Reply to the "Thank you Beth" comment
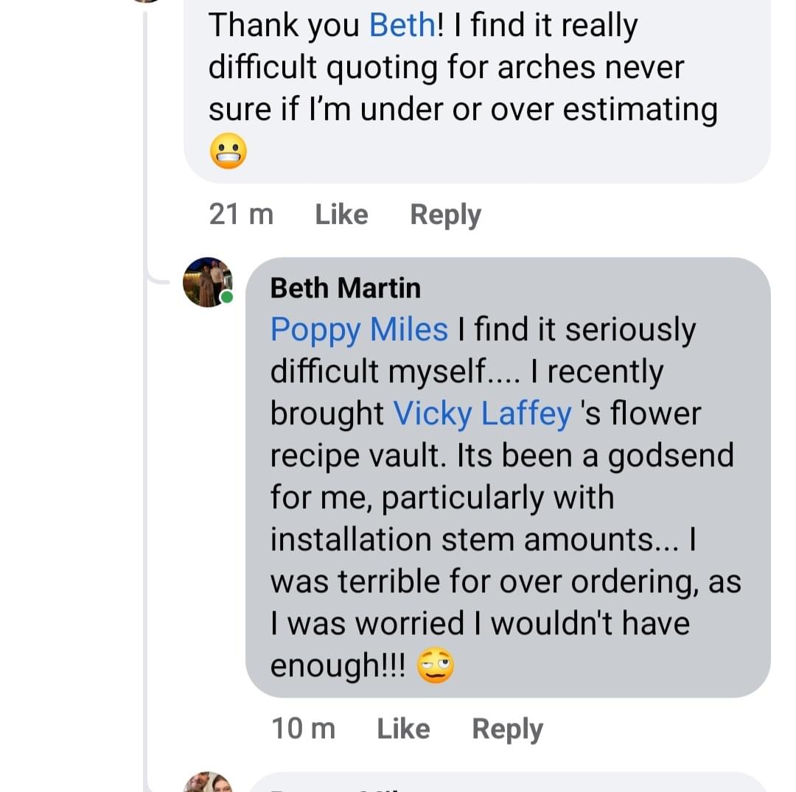Viewport: 796px width, 792px height. [445, 214]
